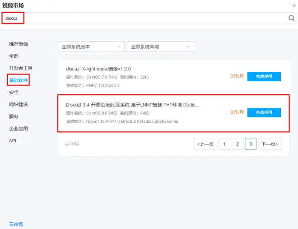Click the search field containing discuz
The width and height of the screenshot is (298, 229).
(144, 18)
